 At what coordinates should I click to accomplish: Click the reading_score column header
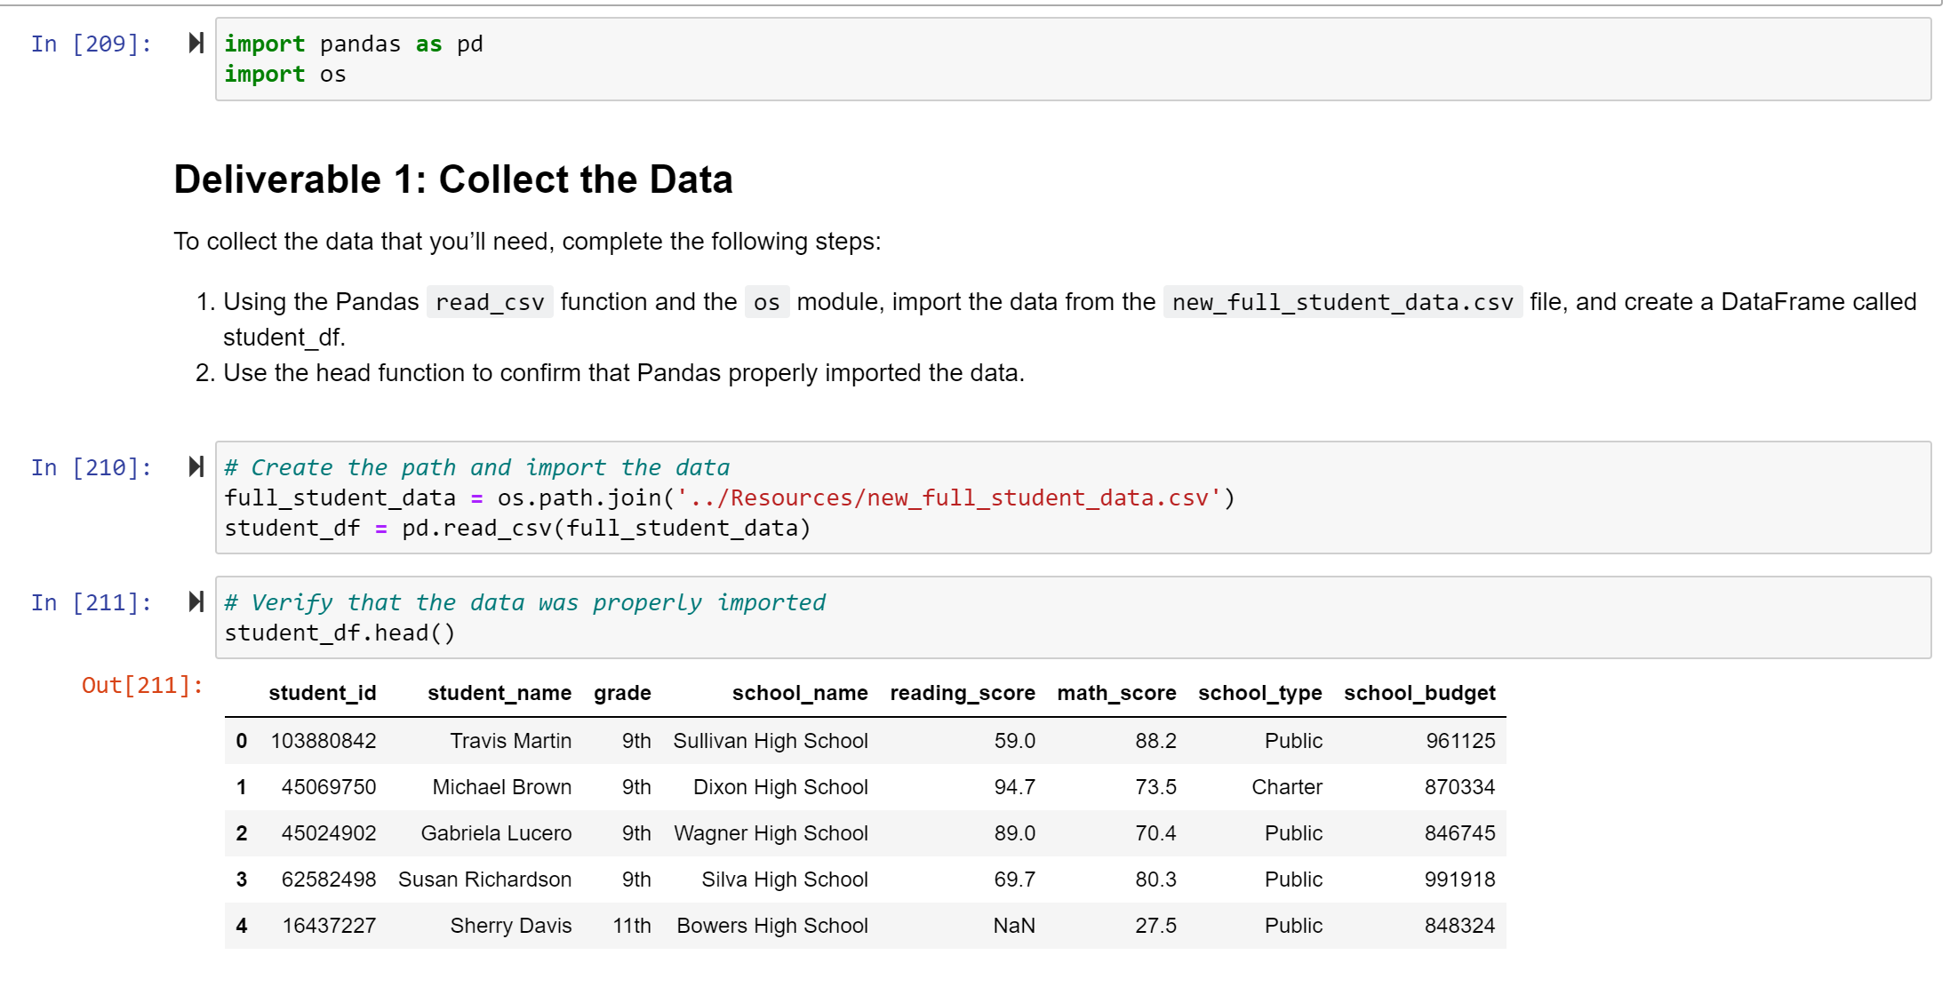click(x=963, y=693)
